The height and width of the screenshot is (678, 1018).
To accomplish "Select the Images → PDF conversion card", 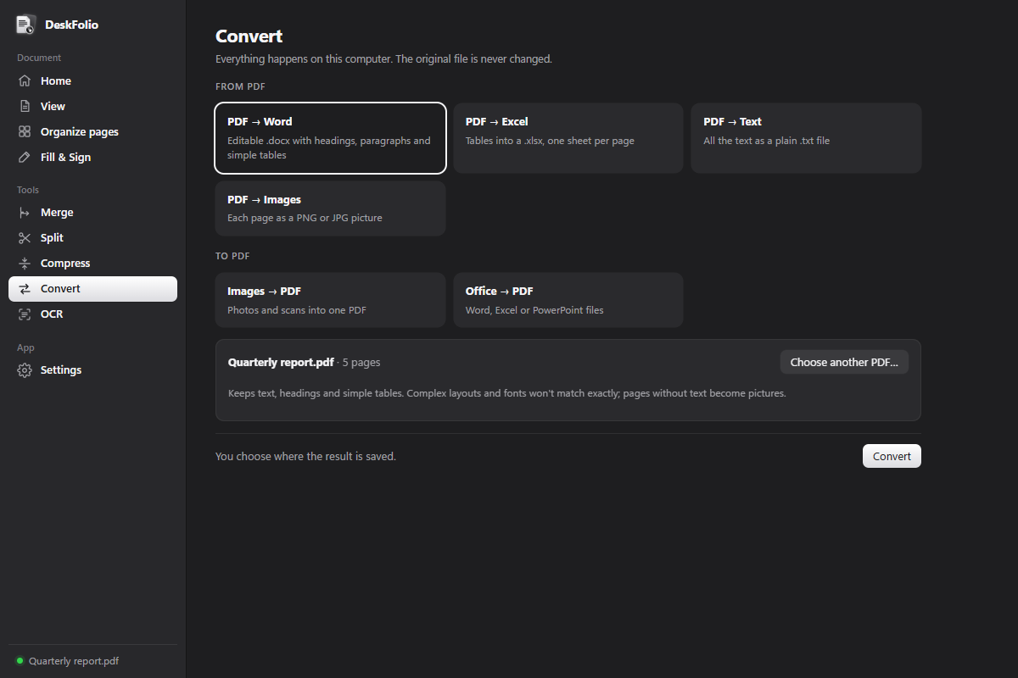I will click(331, 300).
